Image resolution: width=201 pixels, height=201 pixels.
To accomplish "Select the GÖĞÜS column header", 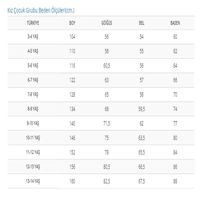I will click(x=106, y=23).
